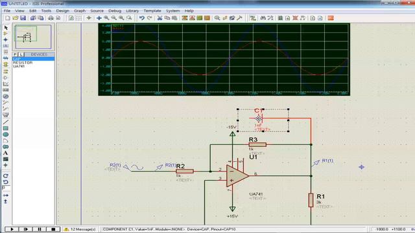Screen dimensions: 415x233
Task: Click the overview thumbnail window
Action: tap(33, 37)
